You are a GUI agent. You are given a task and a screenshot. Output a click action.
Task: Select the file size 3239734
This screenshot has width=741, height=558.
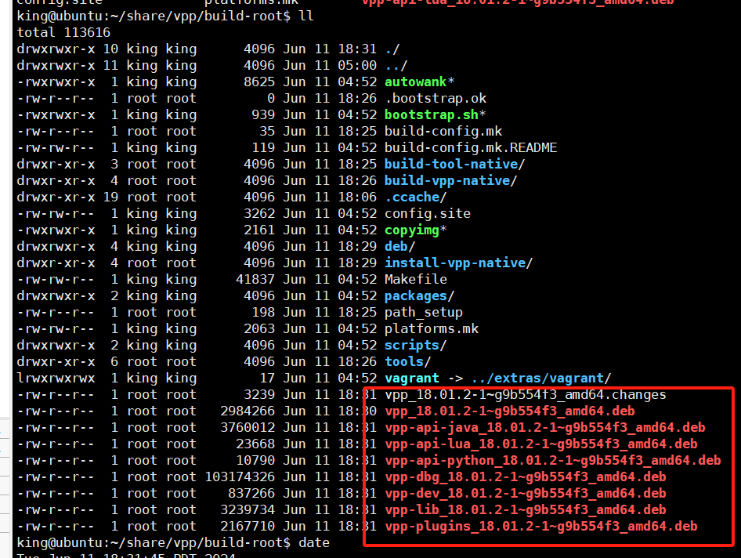pos(248,509)
